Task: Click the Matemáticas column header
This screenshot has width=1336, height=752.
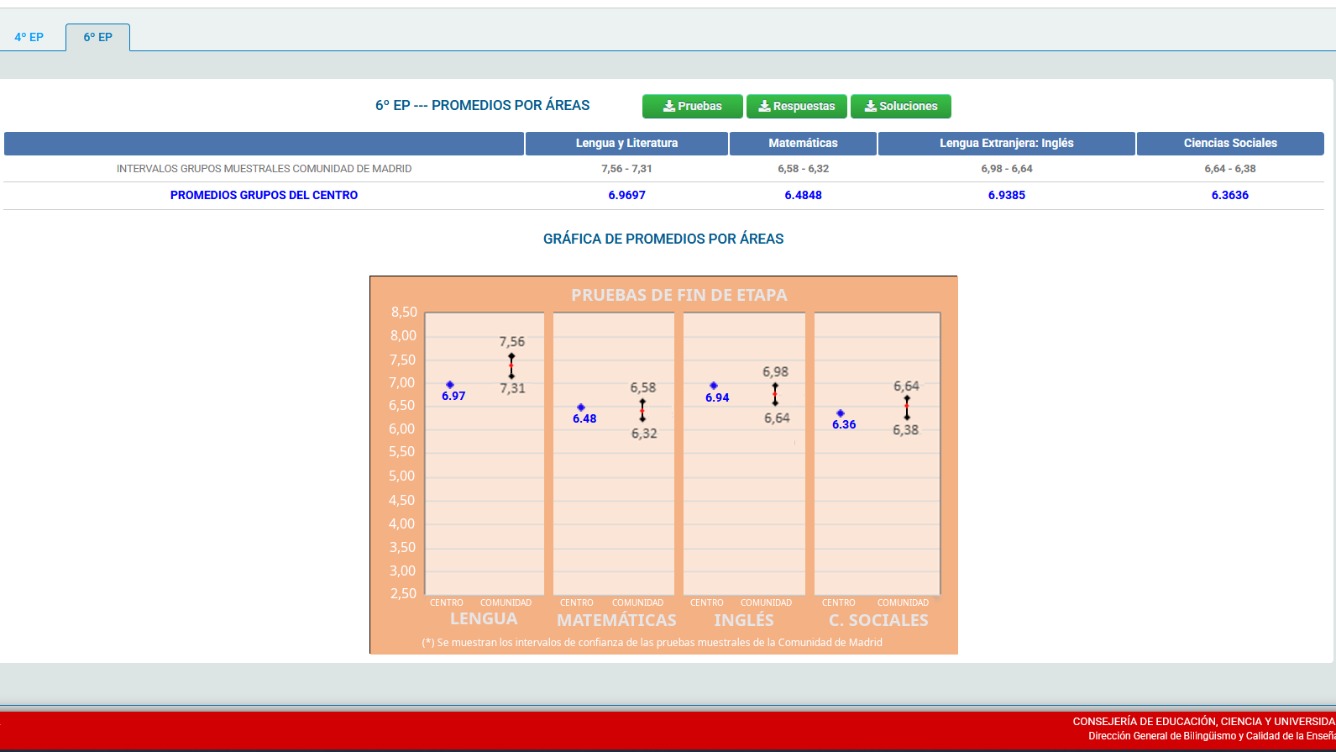Action: tap(803, 143)
